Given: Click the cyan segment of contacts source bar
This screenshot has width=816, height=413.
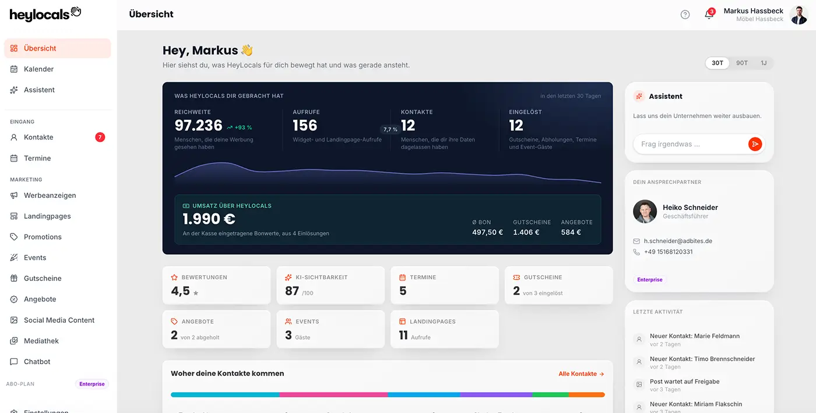Looking at the screenshot, I should click(x=225, y=394).
